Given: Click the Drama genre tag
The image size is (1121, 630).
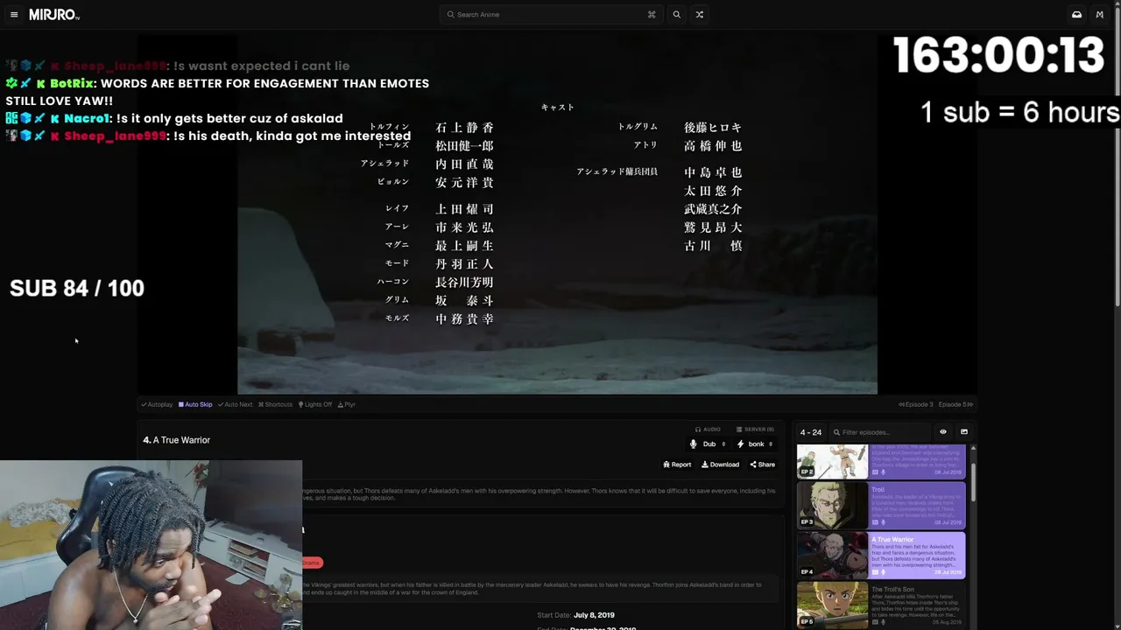Looking at the screenshot, I should pyautogui.click(x=312, y=563).
